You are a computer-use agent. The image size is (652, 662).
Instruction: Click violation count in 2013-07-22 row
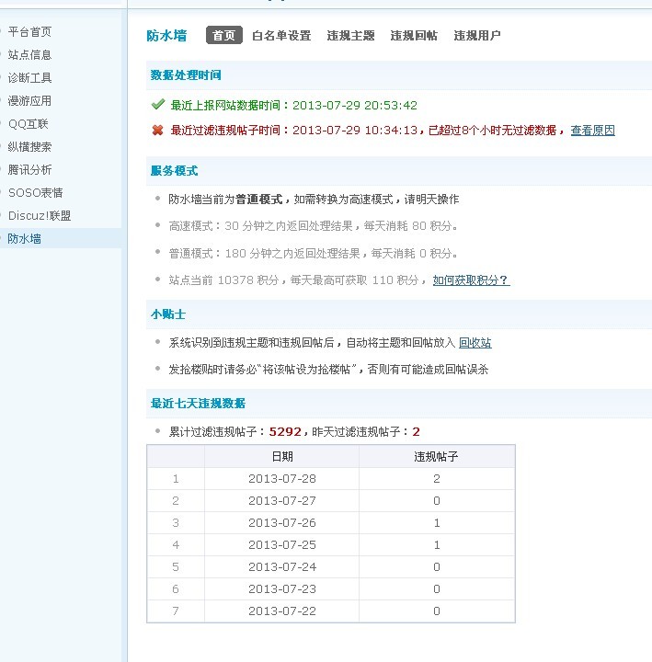click(437, 611)
